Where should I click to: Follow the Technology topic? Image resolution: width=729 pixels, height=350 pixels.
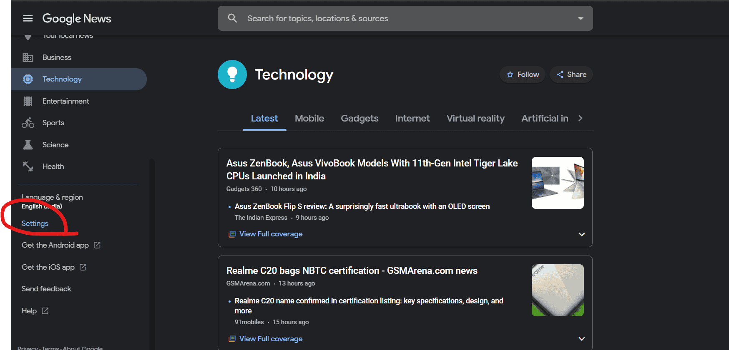click(523, 74)
